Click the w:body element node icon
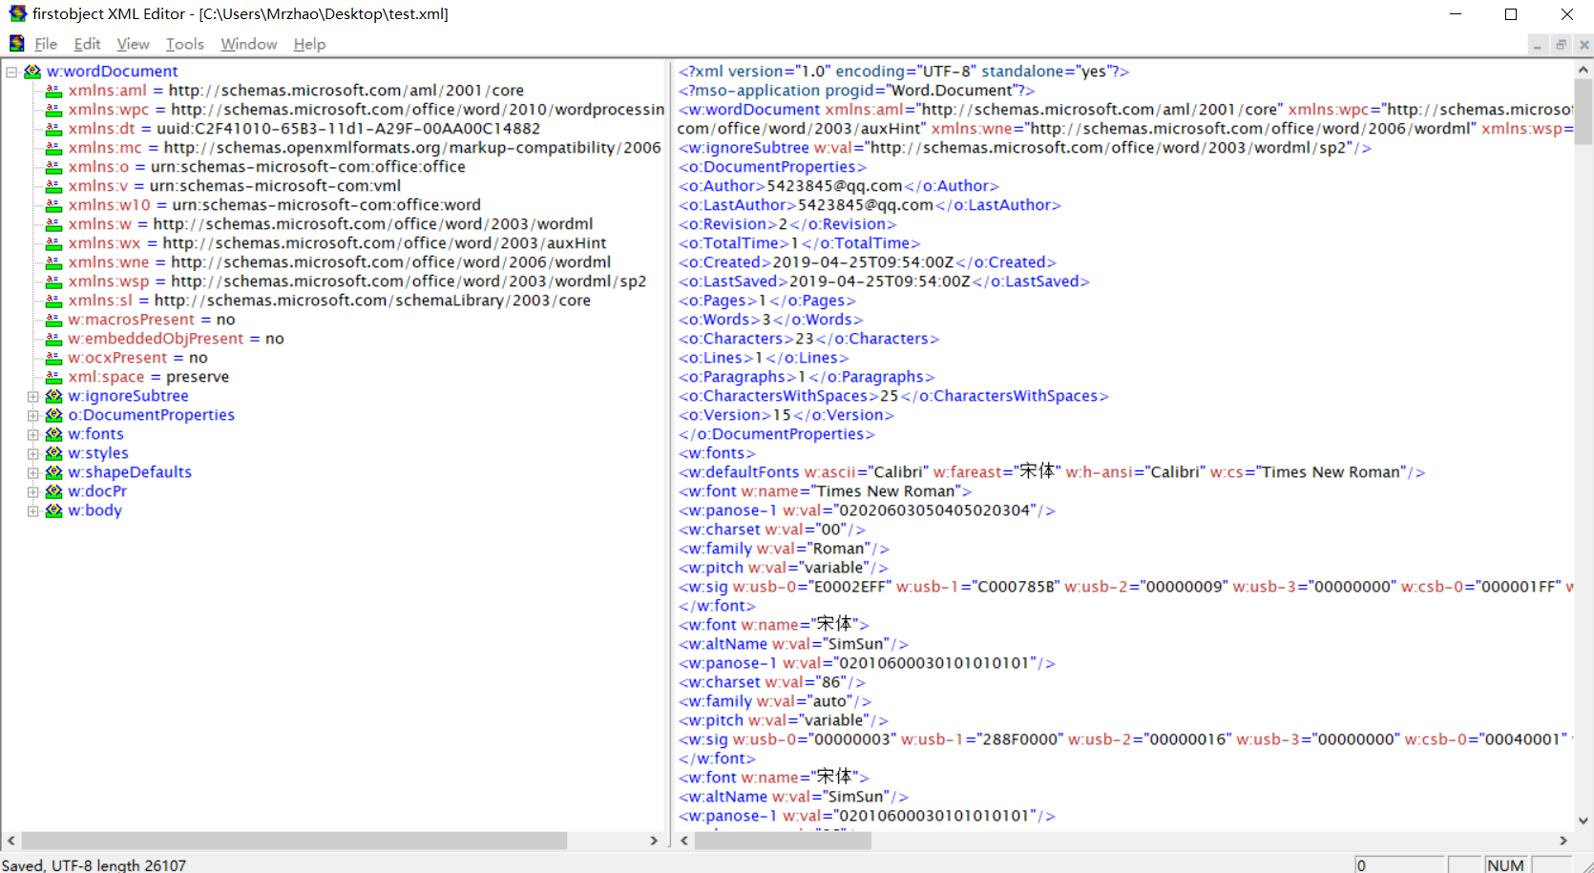The image size is (1594, 873). pos(53,510)
